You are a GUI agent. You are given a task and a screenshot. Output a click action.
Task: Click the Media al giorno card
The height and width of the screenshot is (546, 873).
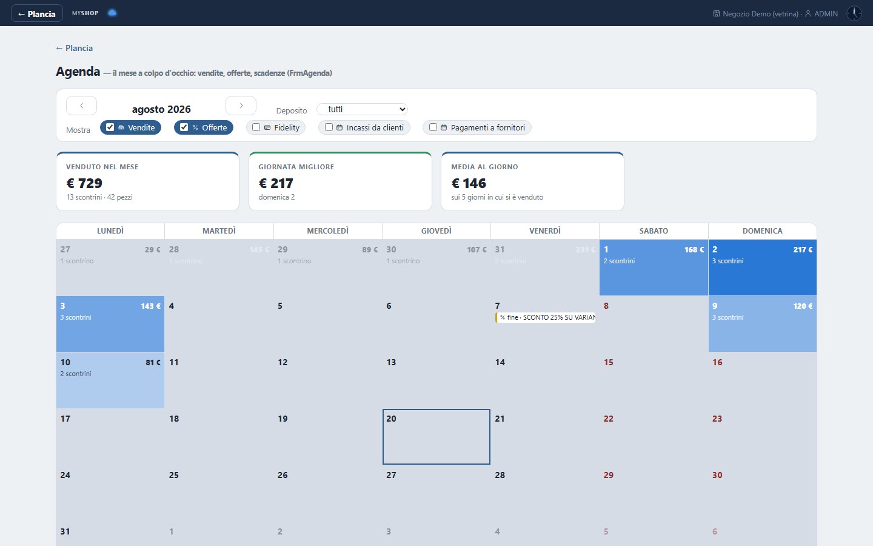tap(532, 181)
